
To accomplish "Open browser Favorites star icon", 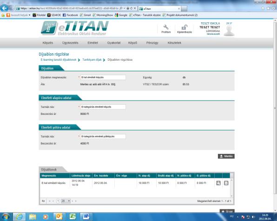I will coord(268,8).
